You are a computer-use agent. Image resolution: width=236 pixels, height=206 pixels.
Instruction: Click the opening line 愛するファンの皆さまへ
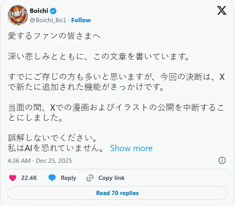tap(54, 36)
